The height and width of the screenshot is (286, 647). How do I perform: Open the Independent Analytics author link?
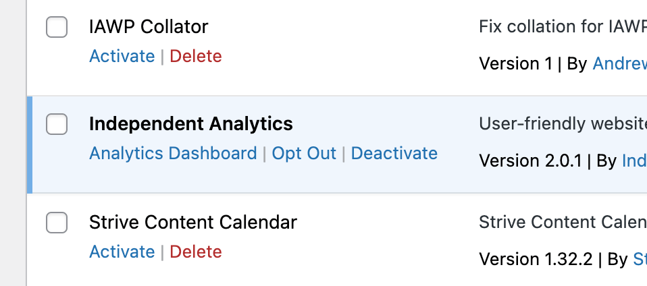click(633, 161)
